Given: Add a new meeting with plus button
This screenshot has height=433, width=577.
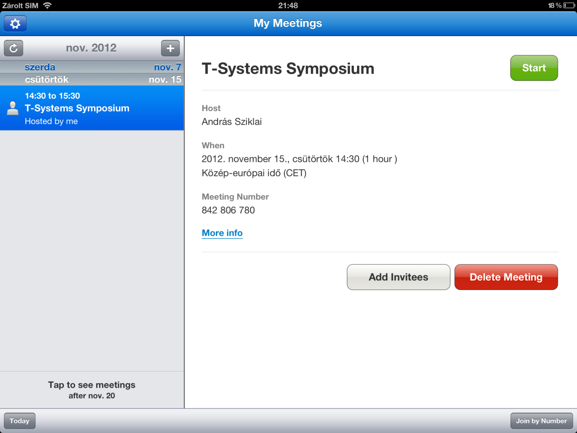Looking at the screenshot, I should pyautogui.click(x=170, y=48).
